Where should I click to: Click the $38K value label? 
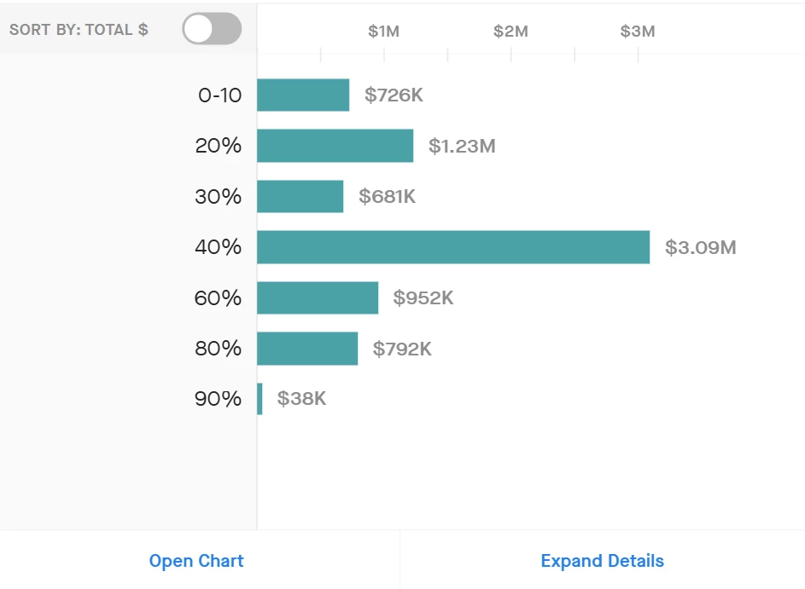301,399
